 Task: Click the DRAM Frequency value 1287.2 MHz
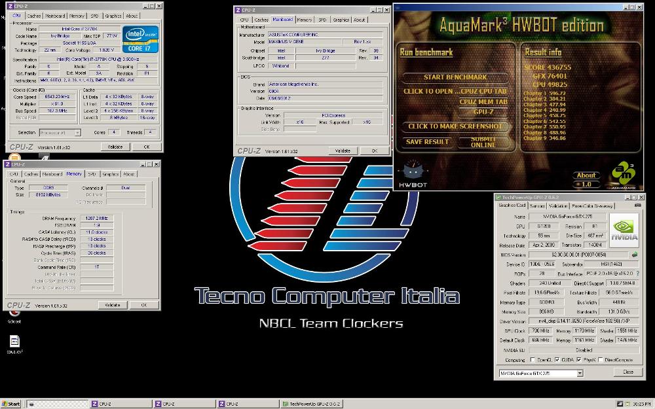pos(96,219)
